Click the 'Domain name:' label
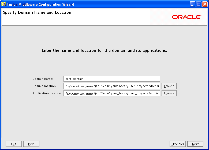 tap(43, 79)
